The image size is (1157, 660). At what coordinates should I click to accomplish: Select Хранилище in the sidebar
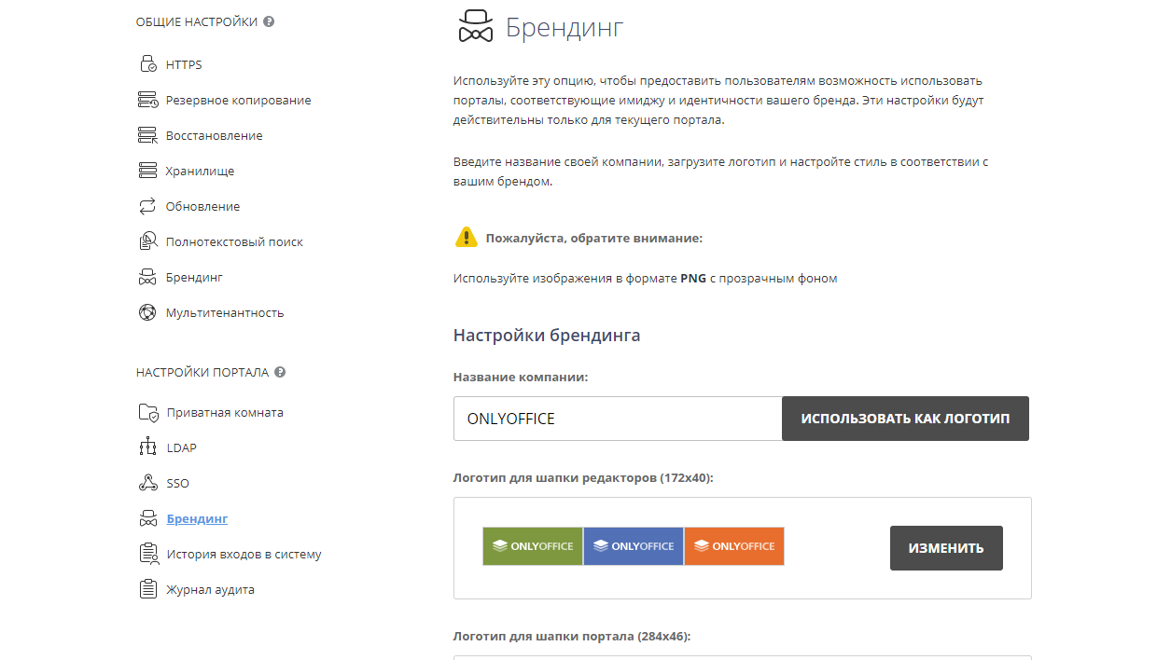[x=201, y=171]
